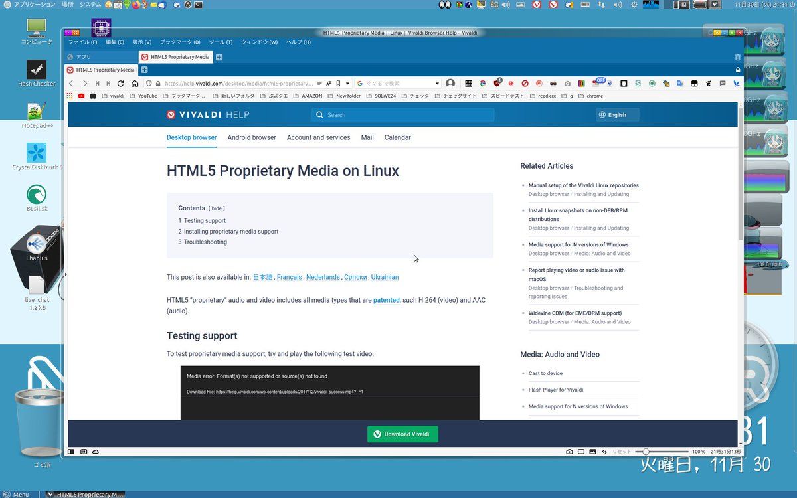This screenshot has width=797, height=498.
Task: Select the Account and services tab
Action: 318,137
